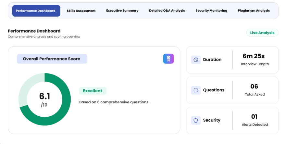
Task: View the Plagiarism Analysis tab
Action: click(254, 11)
